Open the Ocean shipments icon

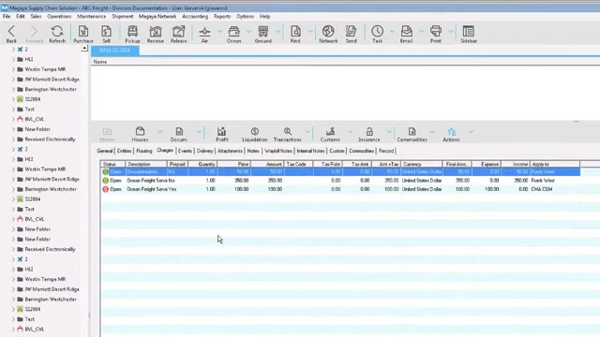[x=233, y=34]
